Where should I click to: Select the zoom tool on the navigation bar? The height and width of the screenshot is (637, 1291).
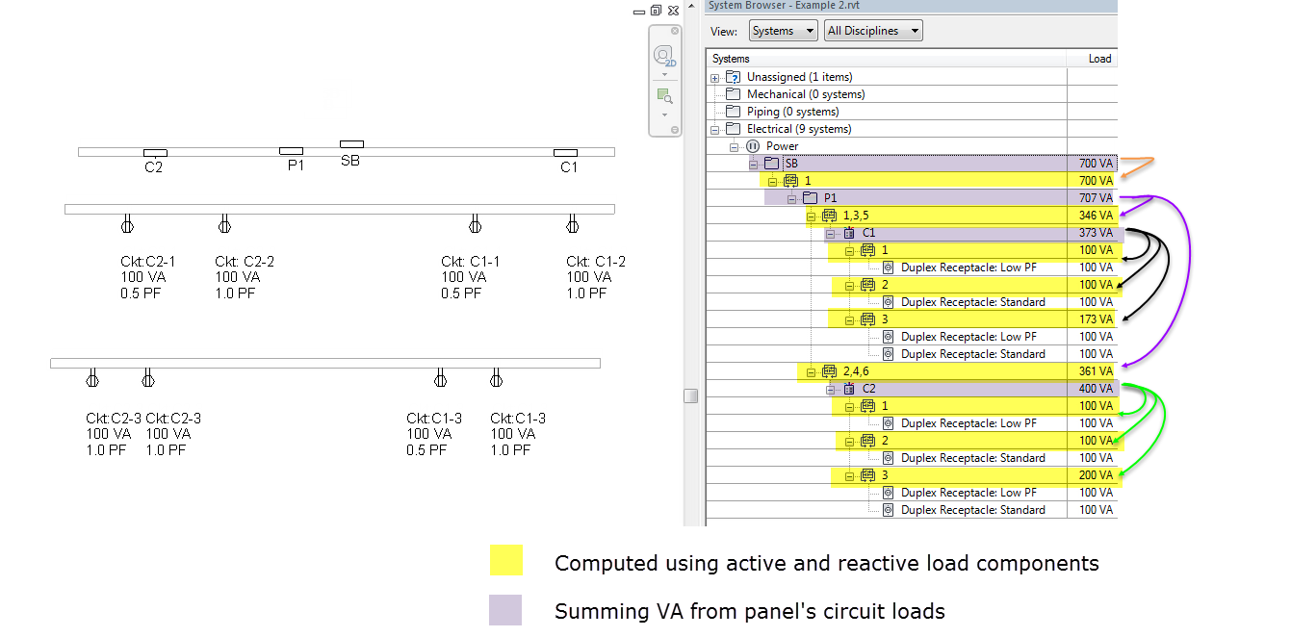[x=664, y=94]
